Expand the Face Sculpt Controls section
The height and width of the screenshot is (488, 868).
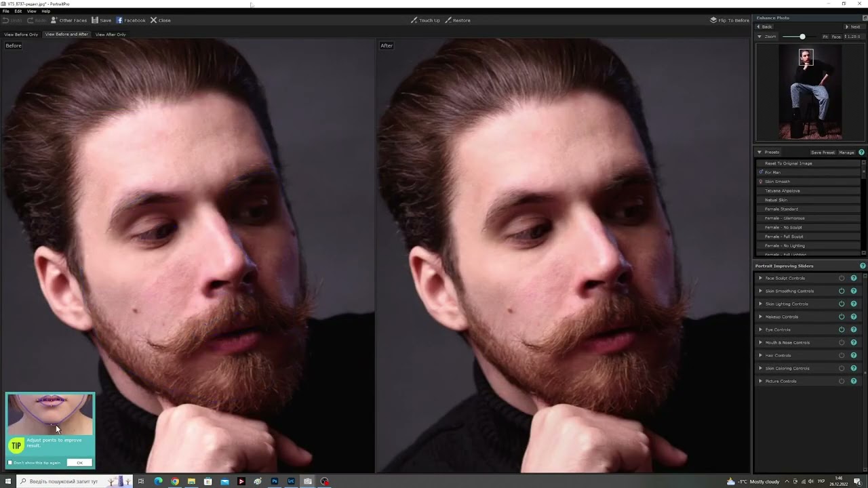[x=760, y=278]
